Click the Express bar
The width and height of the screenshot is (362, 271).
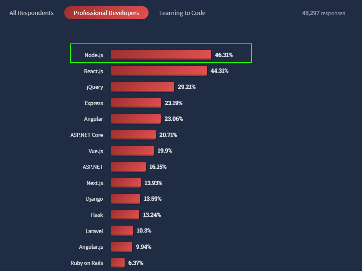pyautogui.click(x=135, y=103)
